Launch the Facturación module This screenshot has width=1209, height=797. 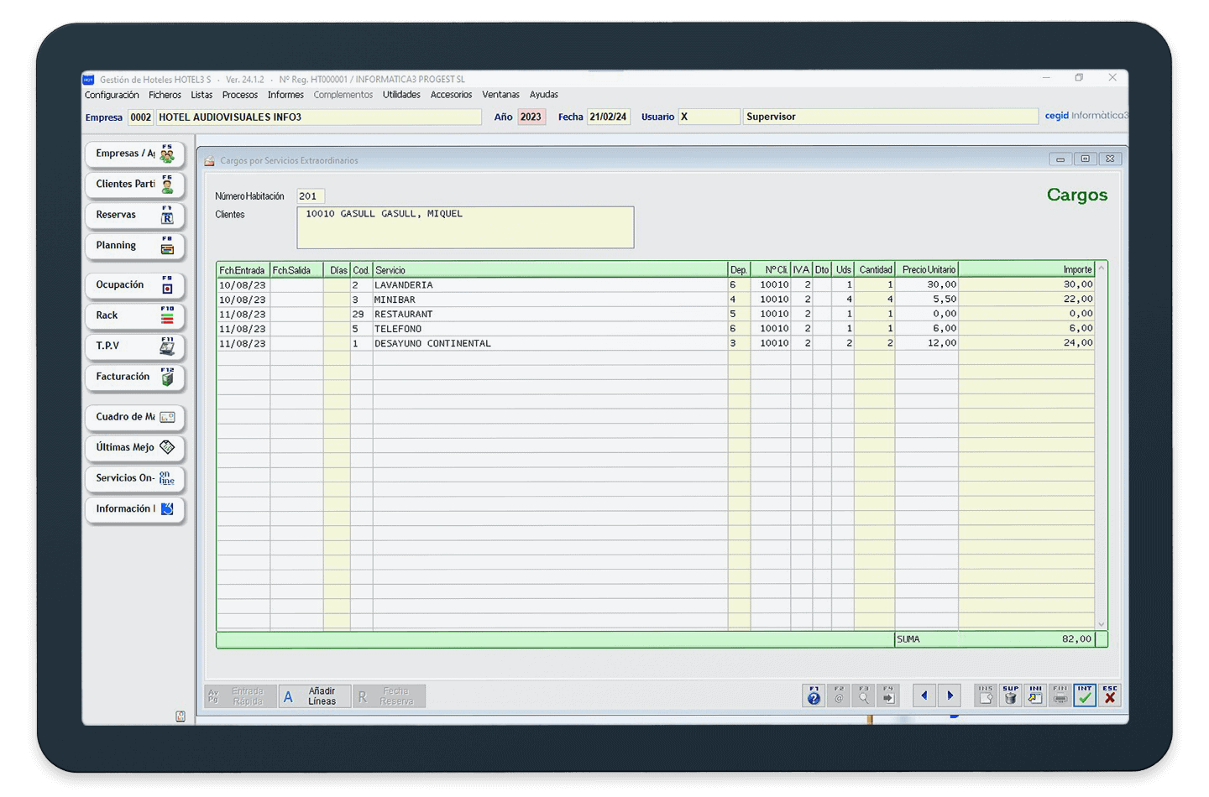click(x=134, y=378)
